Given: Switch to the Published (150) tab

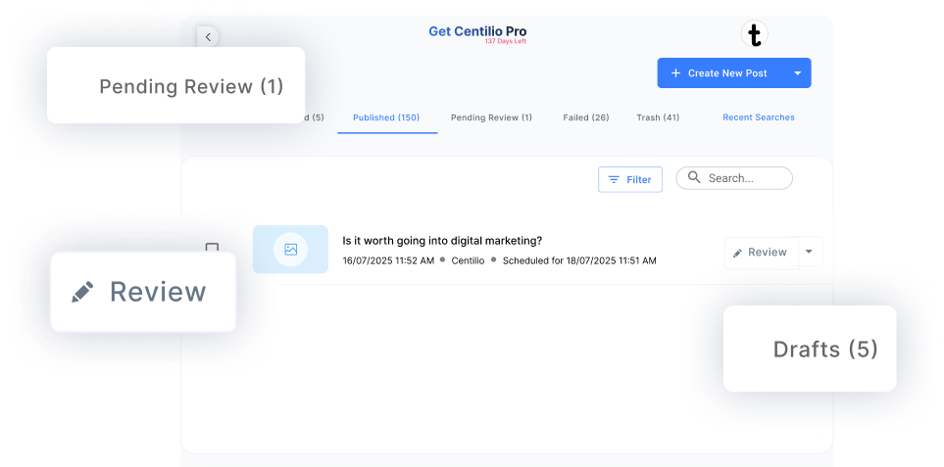Looking at the screenshot, I should 386,117.
